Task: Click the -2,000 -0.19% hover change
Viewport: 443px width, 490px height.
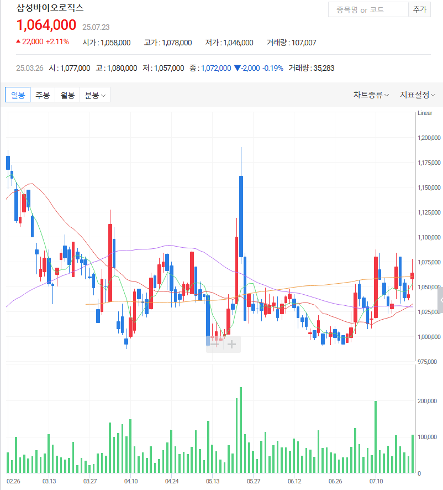Action: (x=259, y=68)
